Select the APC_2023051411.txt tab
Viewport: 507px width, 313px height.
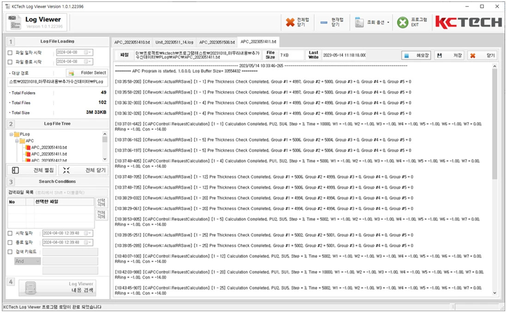[x=258, y=42]
